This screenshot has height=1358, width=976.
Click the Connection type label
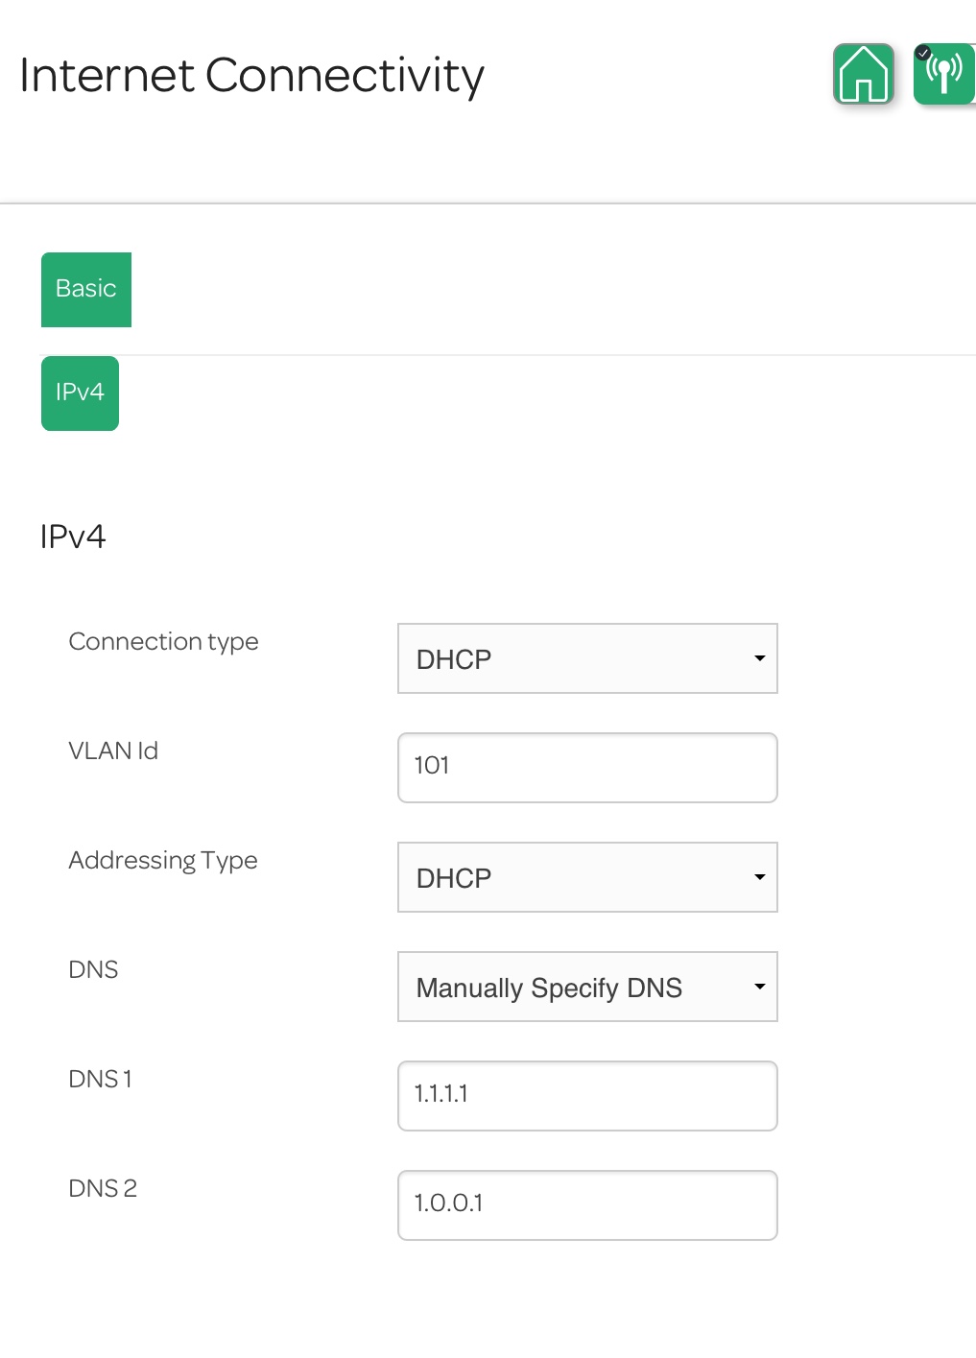(164, 641)
